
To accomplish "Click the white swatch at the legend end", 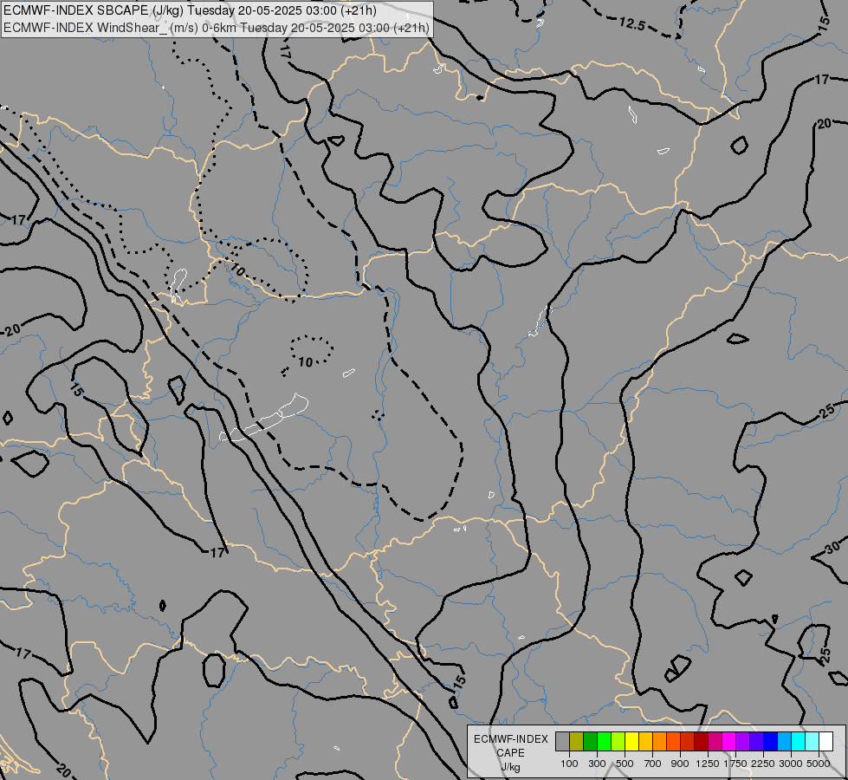I will pyautogui.click(x=826, y=742).
